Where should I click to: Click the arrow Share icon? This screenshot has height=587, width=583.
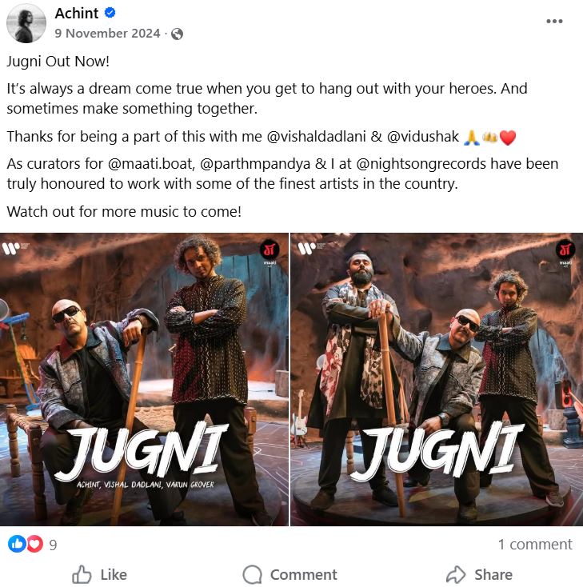click(x=455, y=574)
